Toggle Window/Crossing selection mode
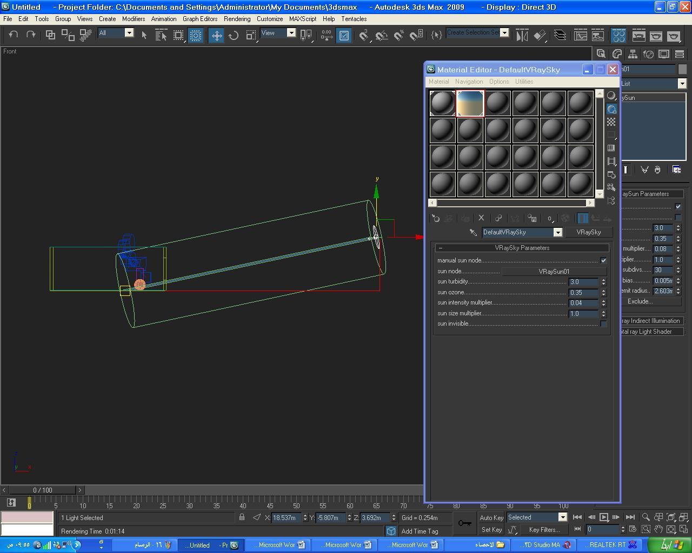The image size is (692, 553). click(x=196, y=35)
